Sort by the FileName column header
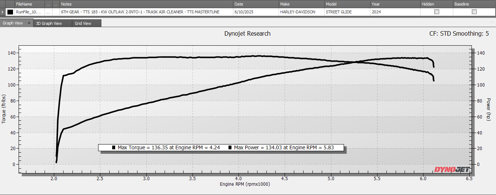Image resolution: width=496 pixels, height=195 pixels. point(29,4)
